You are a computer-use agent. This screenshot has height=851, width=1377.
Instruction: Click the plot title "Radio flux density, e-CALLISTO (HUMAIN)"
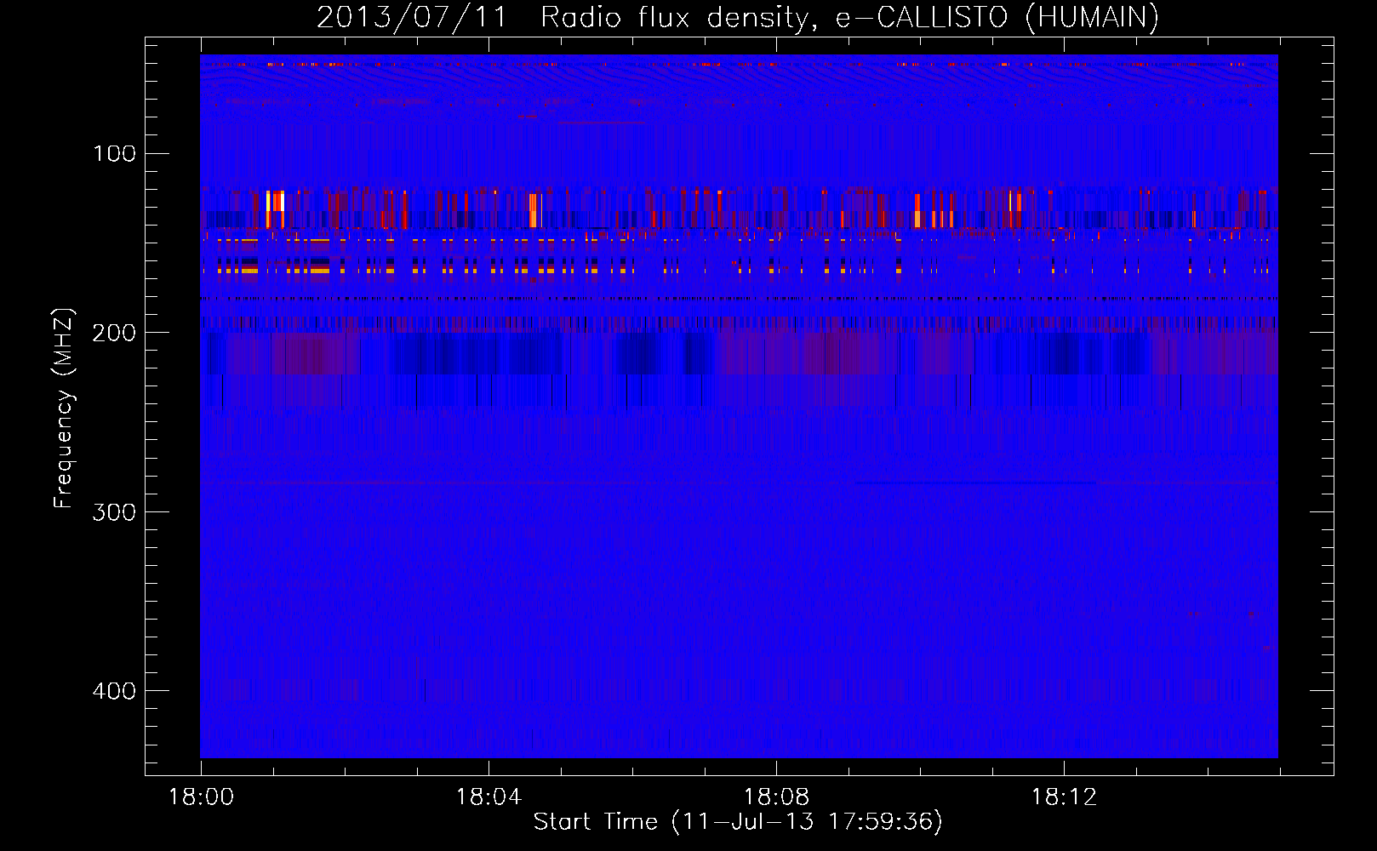[x=849, y=17]
